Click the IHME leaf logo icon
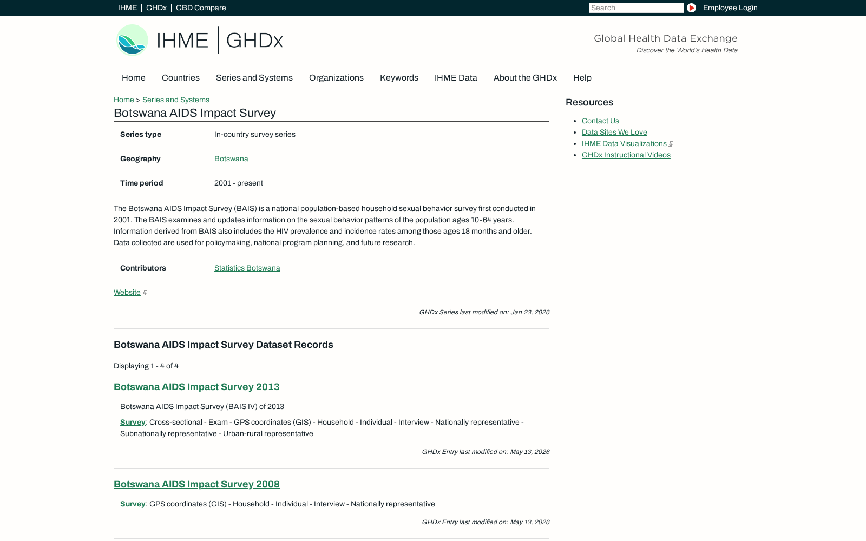The height and width of the screenshot is (541, 866). tap(133, 40)
